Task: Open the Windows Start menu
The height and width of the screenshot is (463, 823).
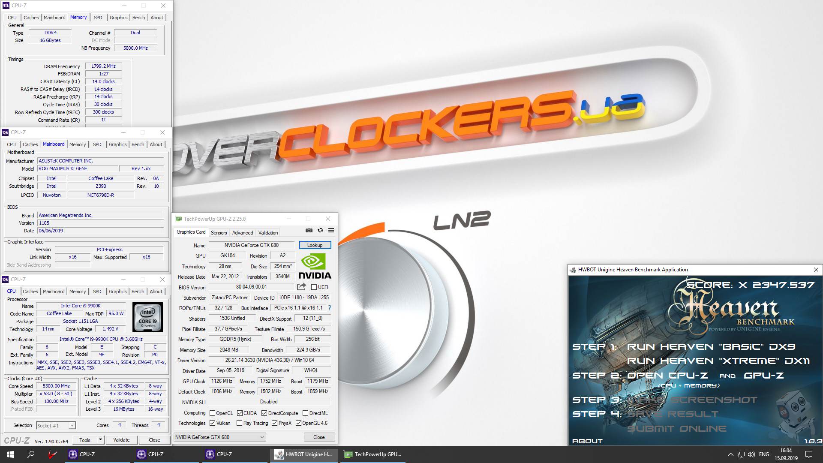Action: (x=10, y=454)
